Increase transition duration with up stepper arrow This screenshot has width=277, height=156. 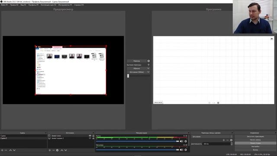pyautogui.click(x=232, y=143)
